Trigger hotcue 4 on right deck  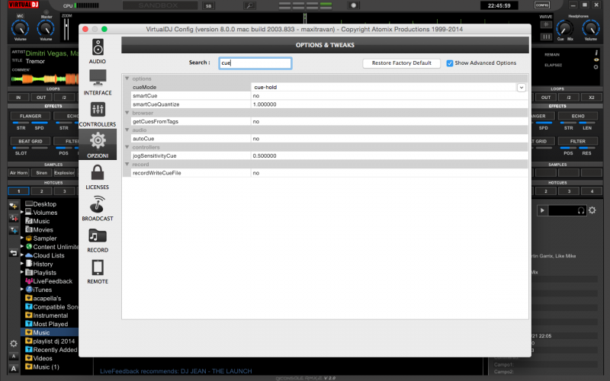[x=592, y=191]
